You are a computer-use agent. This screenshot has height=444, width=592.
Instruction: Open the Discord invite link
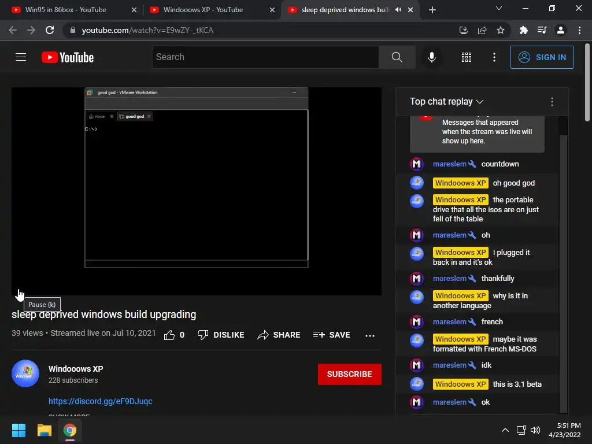tap(101, 401)
